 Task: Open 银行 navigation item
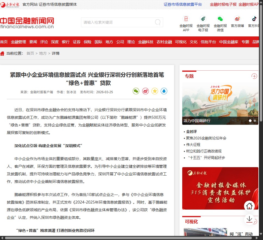click(x=66, y=42)
